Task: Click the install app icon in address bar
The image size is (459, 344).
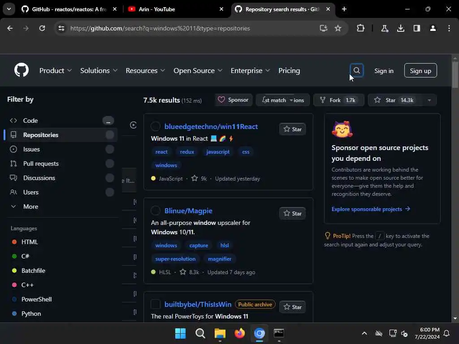Action: (x=323, y=28)
